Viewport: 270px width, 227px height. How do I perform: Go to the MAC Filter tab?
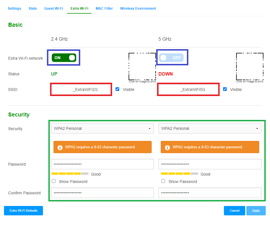[104, 9]
